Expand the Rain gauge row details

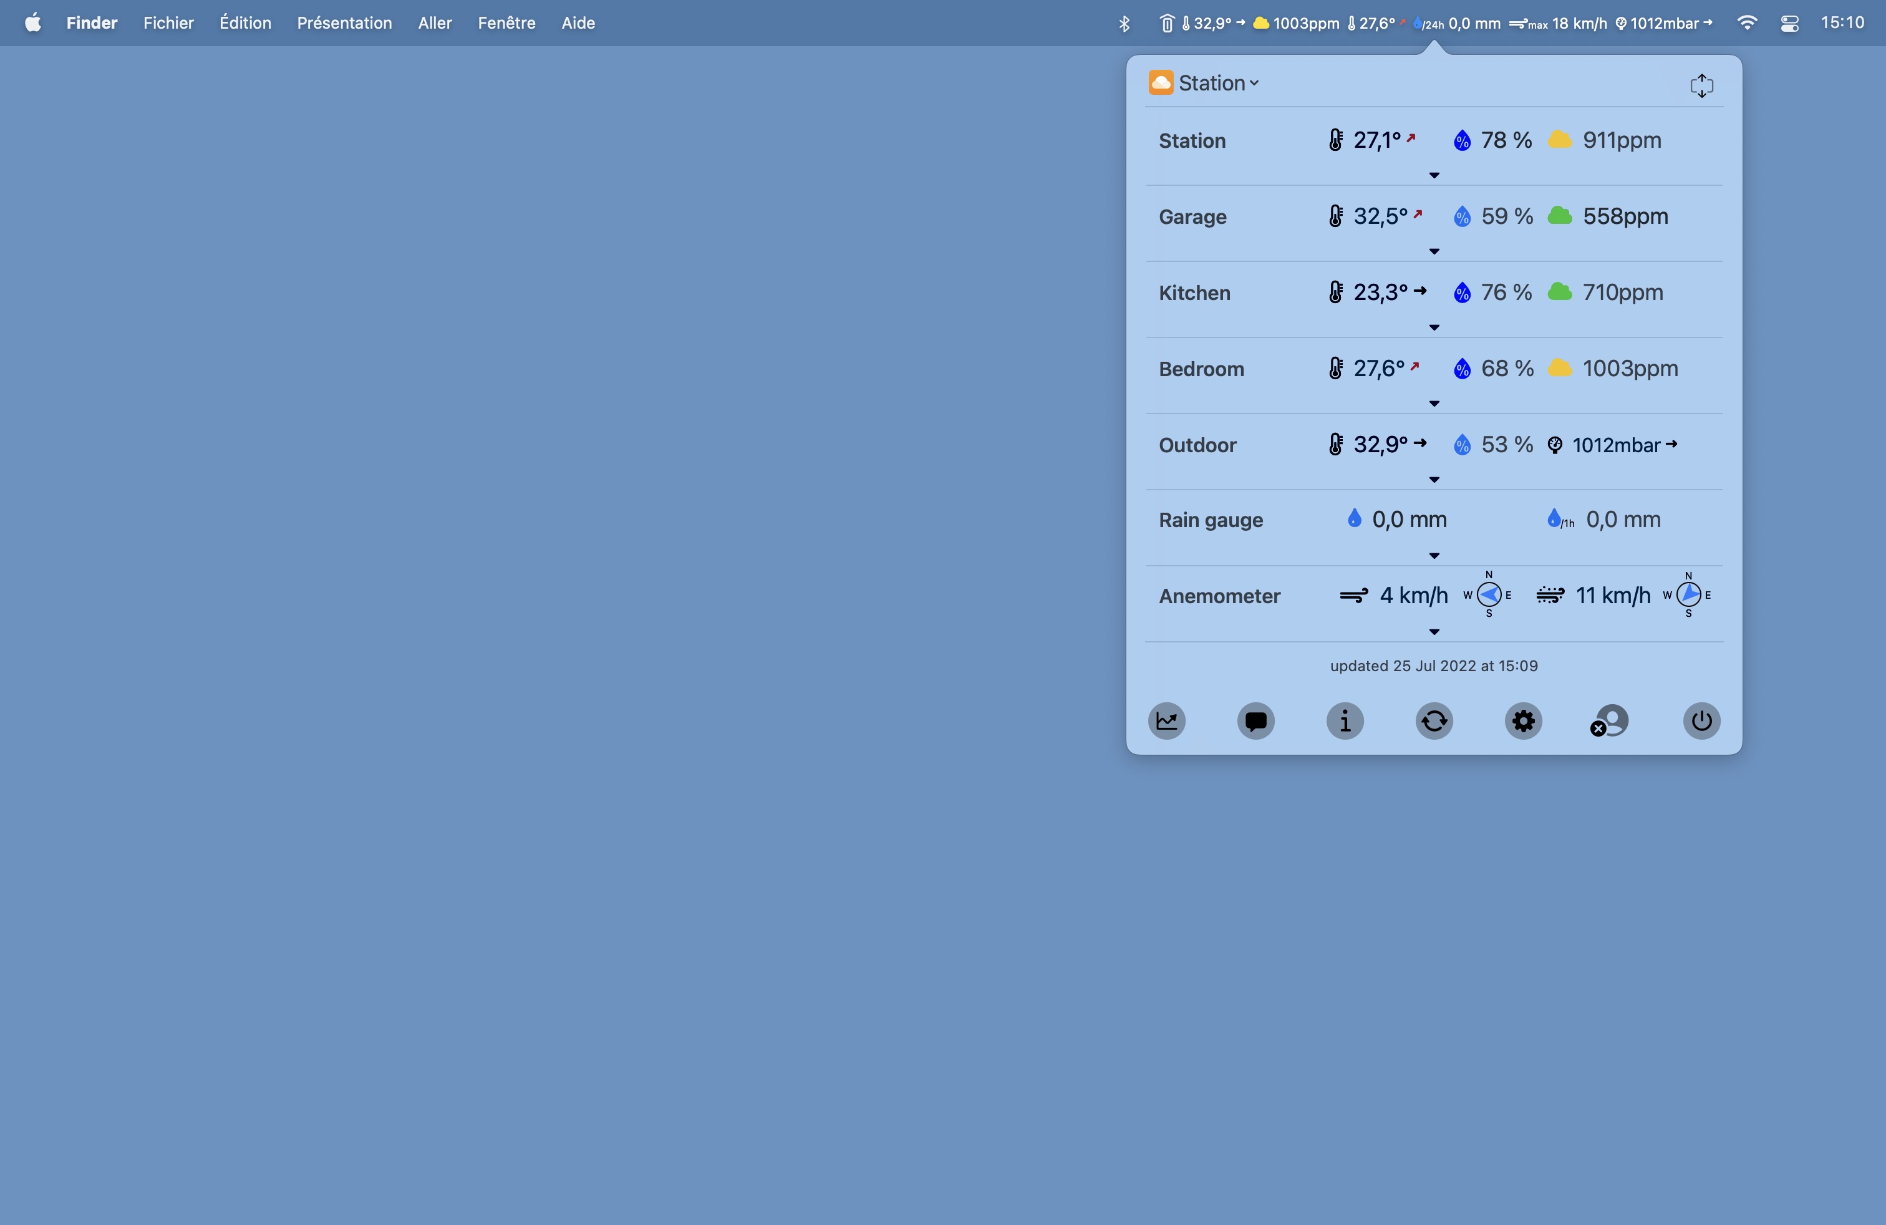click(x=1433, y=556)
